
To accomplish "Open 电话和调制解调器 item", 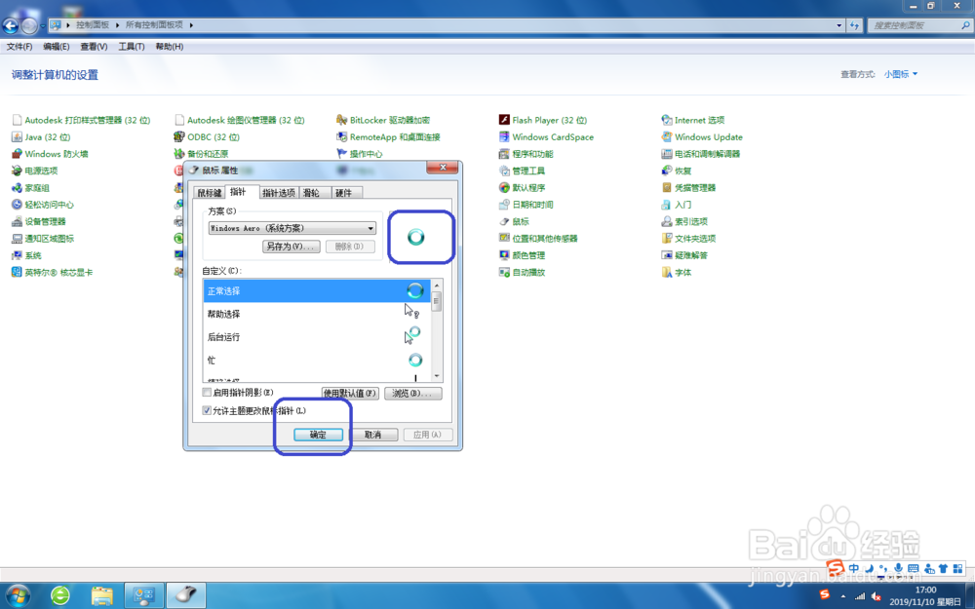I will [x=701, y=154].
